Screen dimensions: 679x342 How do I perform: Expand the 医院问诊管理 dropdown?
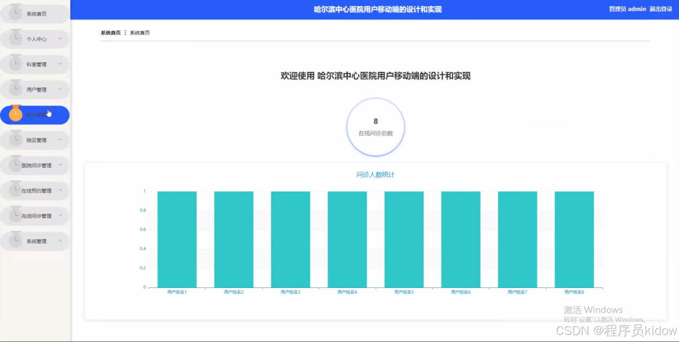tap(60, 165)
